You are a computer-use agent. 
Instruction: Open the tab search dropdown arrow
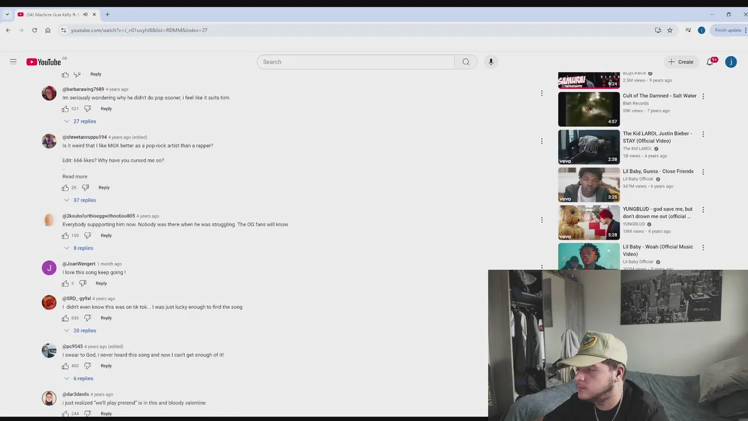pyautogui.click(x=7, y=15)
